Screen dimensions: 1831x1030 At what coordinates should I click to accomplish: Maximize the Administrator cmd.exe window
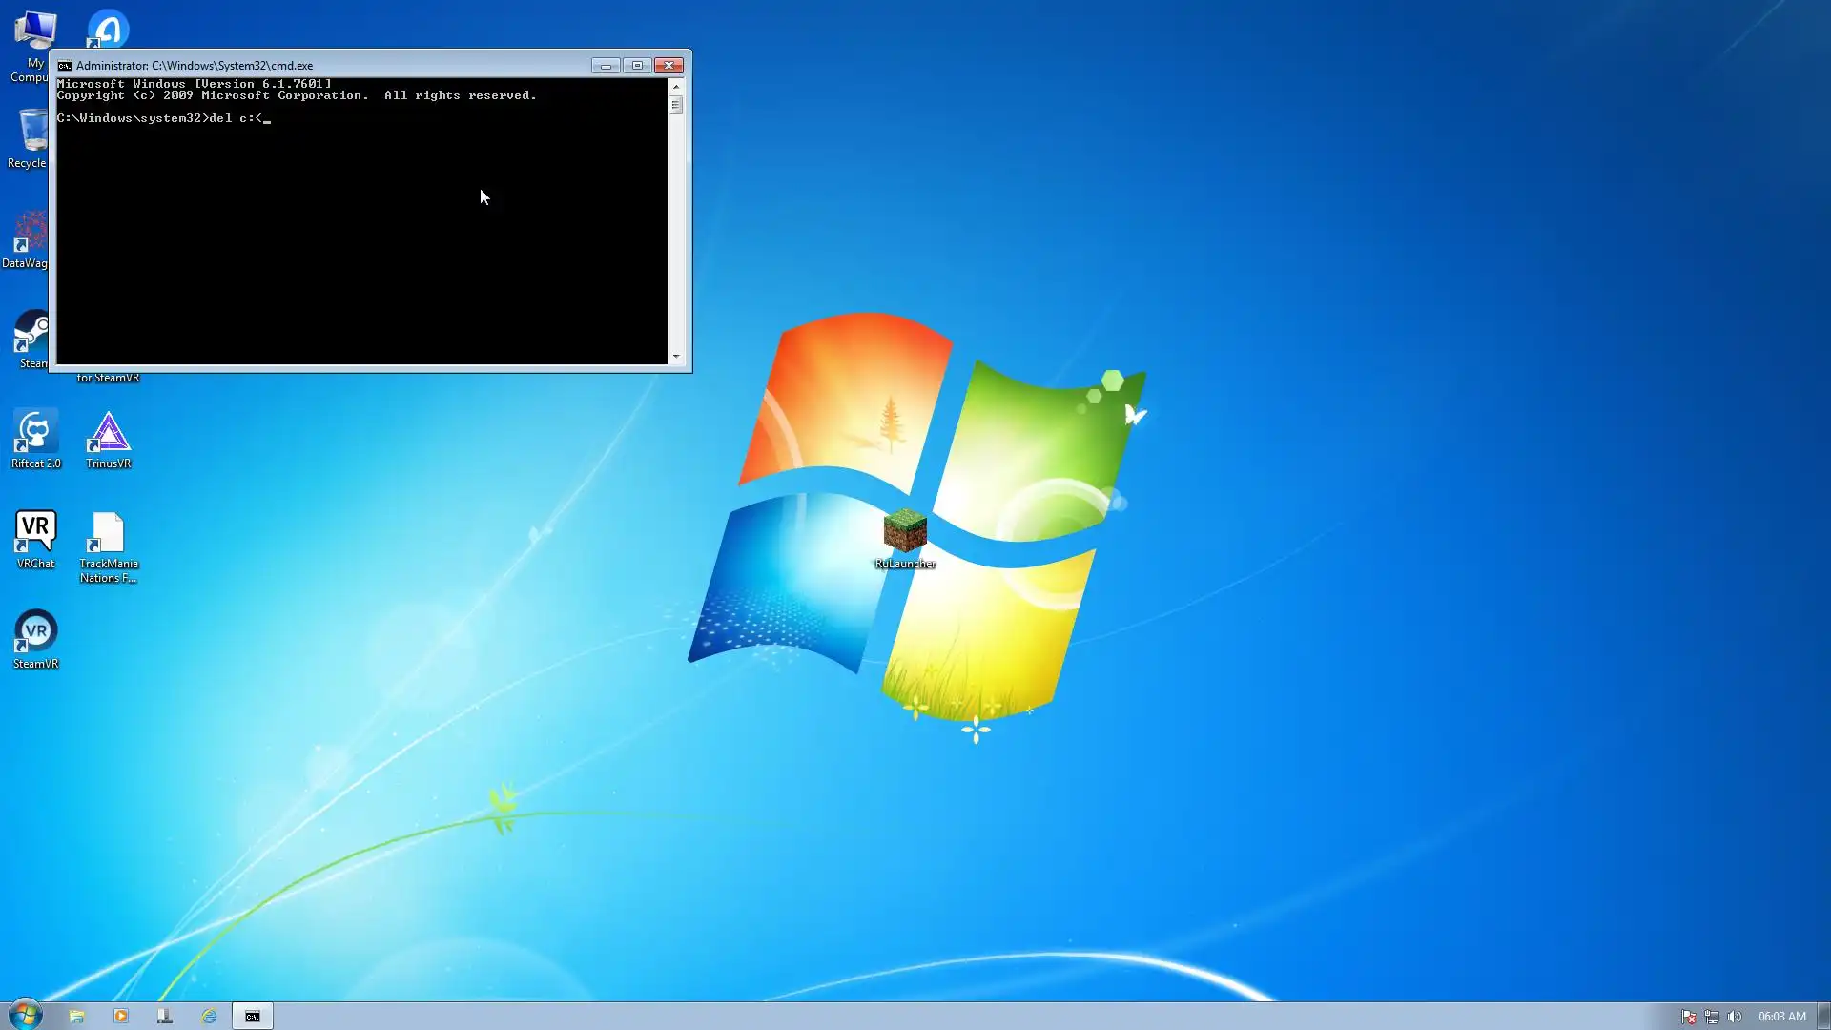[637, 66]
